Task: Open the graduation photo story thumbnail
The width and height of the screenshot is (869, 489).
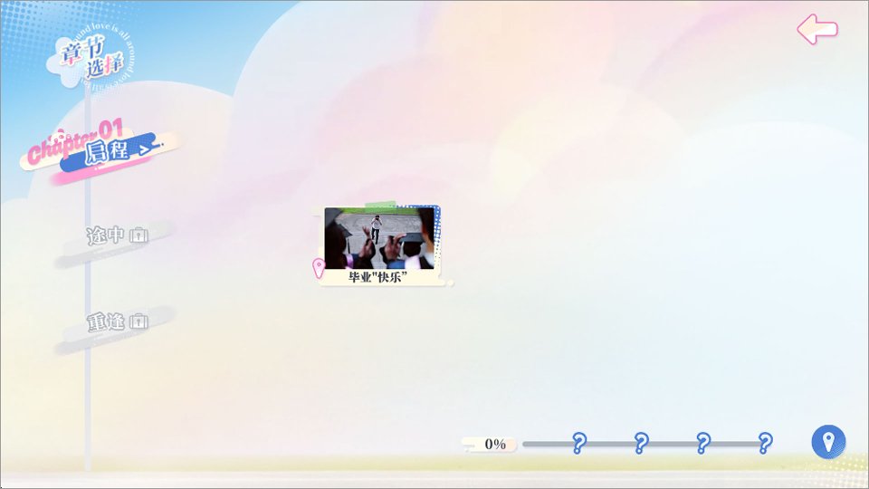Action: 379,238
